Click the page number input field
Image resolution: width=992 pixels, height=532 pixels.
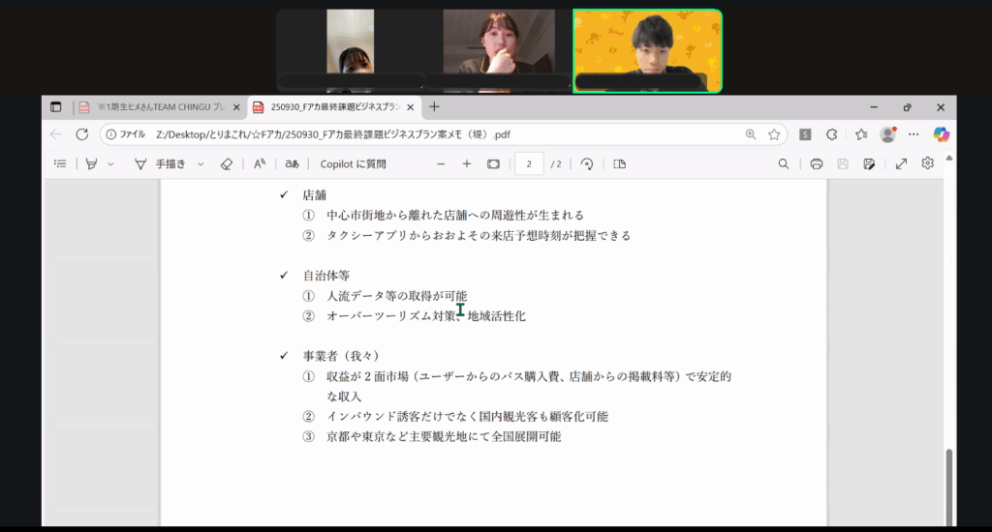[x=529, y=164]
